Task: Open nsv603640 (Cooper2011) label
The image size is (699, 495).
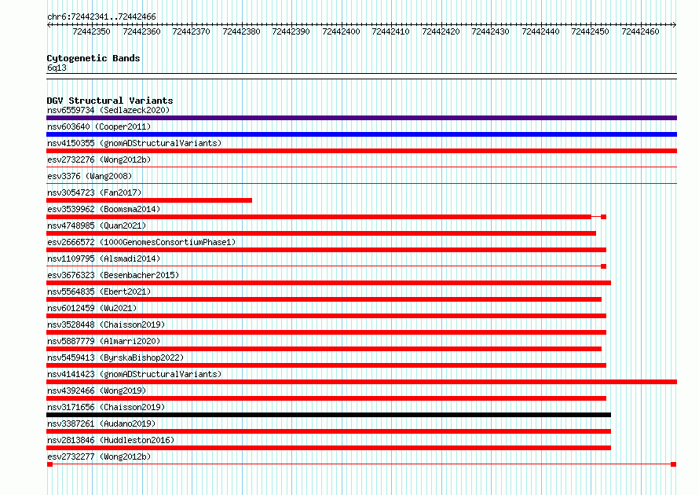Action: click(x=99, y=126)
